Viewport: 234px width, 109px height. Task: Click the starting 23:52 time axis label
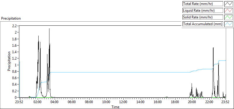pyautogui.click(x=20, y=102)
